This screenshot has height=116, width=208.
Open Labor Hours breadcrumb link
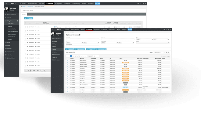point(30,7)
